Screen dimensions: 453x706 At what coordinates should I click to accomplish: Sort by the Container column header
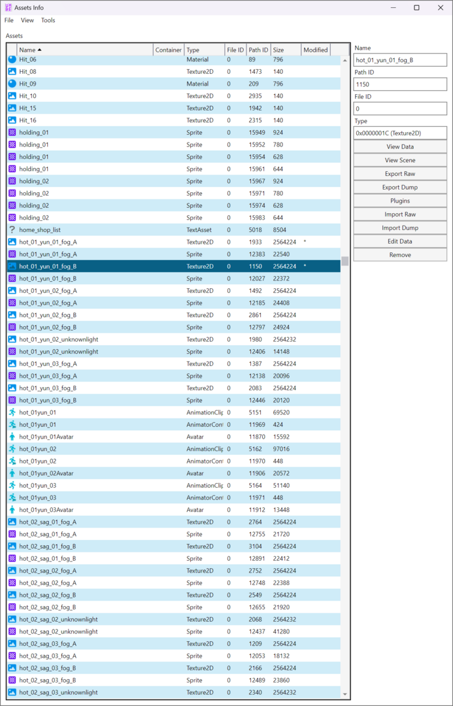coord(169,50)
